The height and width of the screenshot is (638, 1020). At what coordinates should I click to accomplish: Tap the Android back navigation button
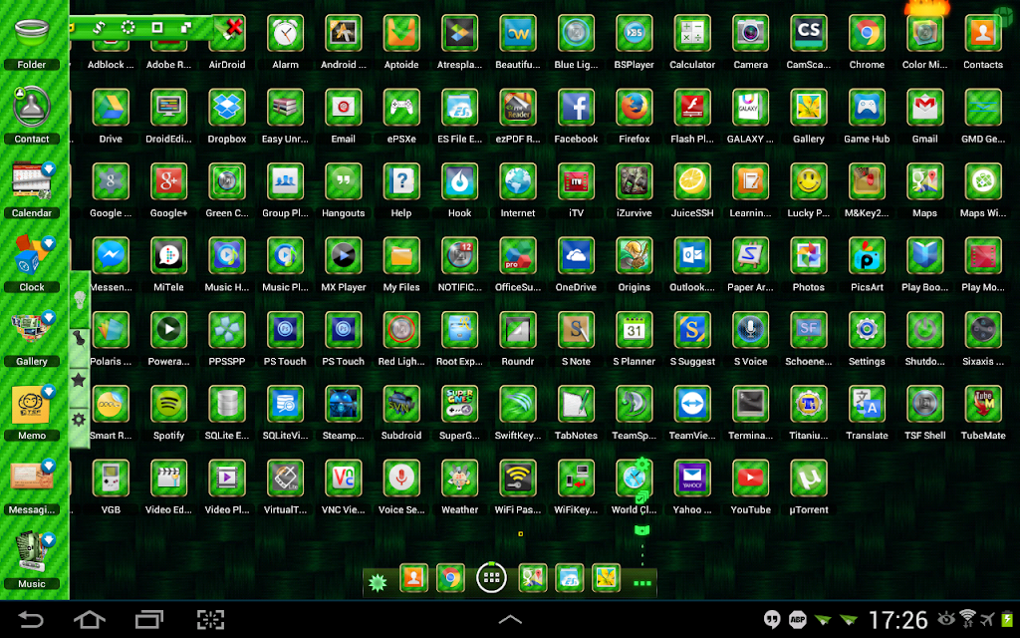[31, 619]
